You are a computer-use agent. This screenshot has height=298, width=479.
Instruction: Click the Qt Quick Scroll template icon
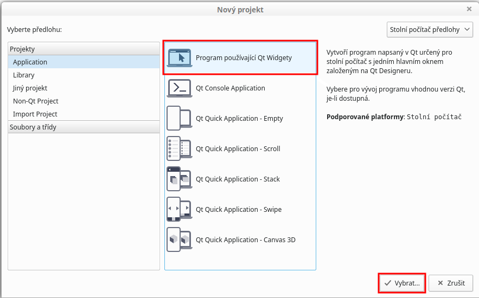[x=179, y=148]
